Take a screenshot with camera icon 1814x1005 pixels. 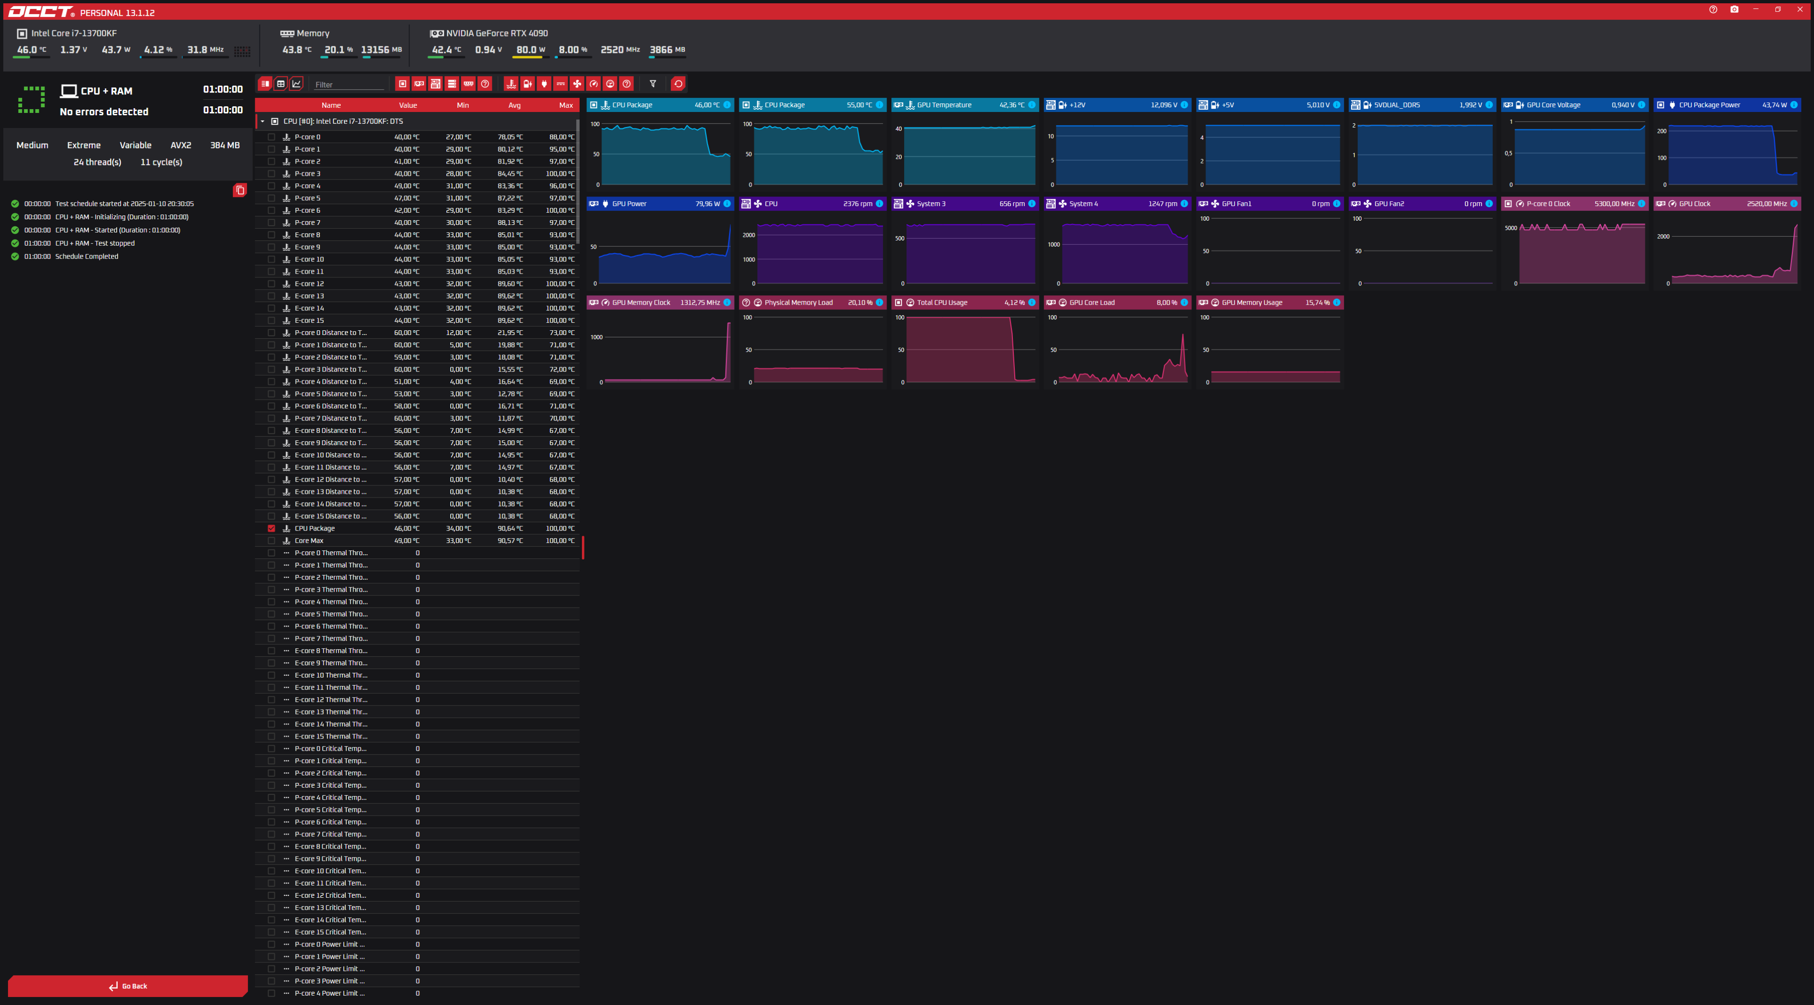[1734, 9]
